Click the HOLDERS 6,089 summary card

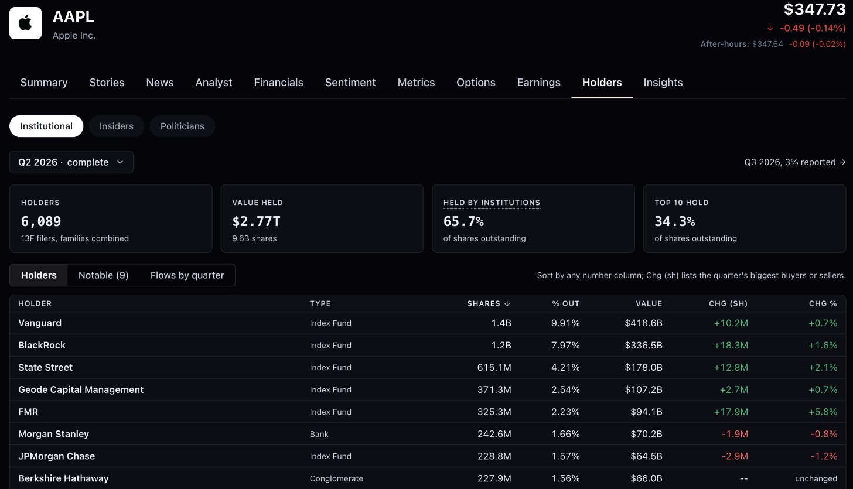[111, 219]
